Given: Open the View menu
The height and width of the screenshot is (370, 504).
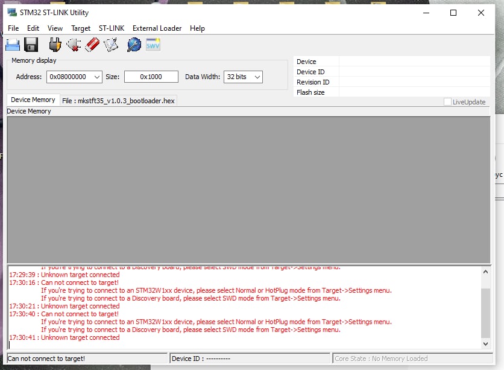Looking at the screenshot, I should (x=55, y=28).
